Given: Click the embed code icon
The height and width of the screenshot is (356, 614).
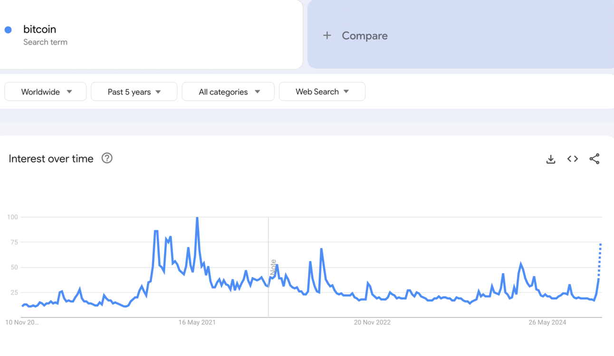Looking at the screenshot, I should click(x=573, y=159).
